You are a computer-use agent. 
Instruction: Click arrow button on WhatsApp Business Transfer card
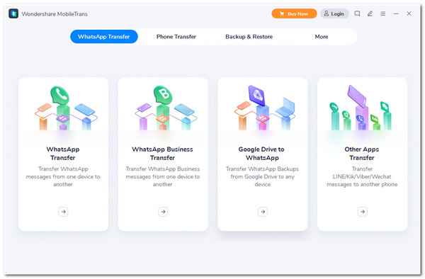(163, 212)
